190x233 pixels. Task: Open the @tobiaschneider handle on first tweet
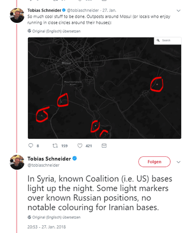(x=83, y=10)
